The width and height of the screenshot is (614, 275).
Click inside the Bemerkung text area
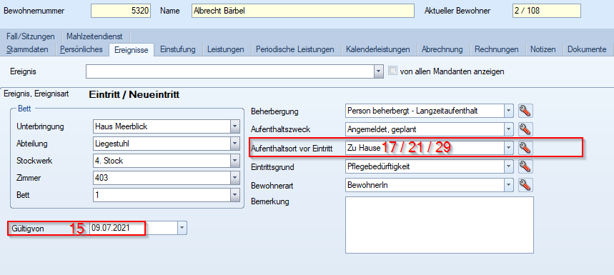[x=440, y=225]
